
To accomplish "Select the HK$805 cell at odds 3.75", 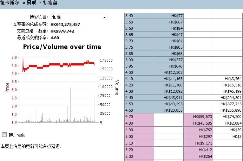I will click(169, 47).
